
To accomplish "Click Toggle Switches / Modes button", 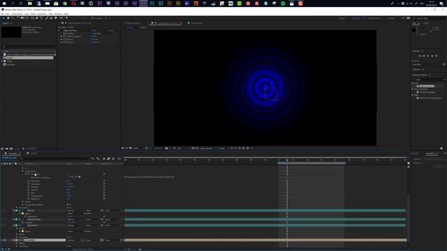I will [x=82, y=250].
